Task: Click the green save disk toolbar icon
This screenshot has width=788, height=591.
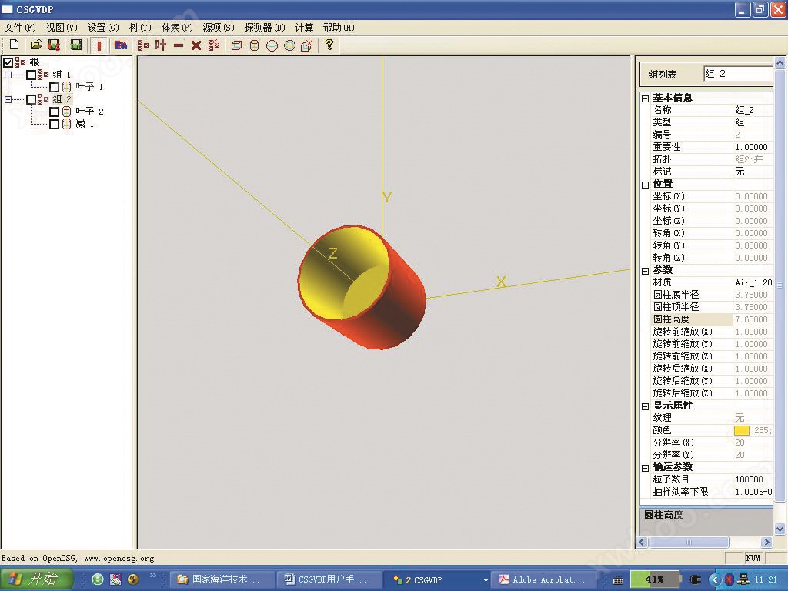Action: click(x=76, y=45)
